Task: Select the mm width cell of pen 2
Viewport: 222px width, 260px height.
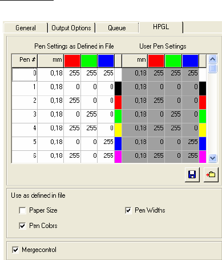Action: click(51, 102)
